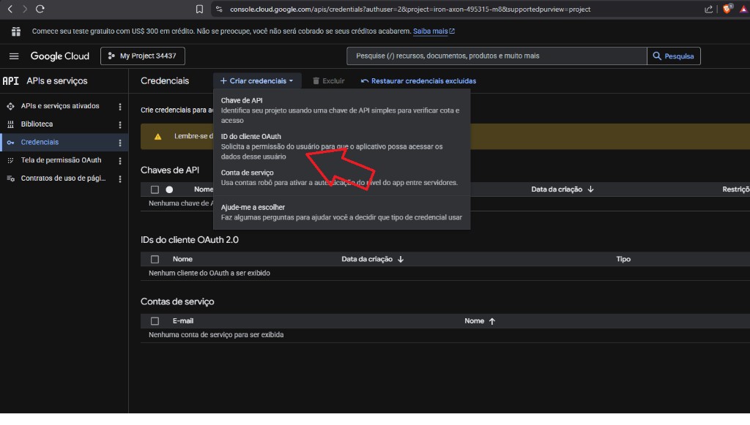Screen dimensions: 750x425
Task: Reload the page with the refresh icon
Action: click(x=40, y=9)
